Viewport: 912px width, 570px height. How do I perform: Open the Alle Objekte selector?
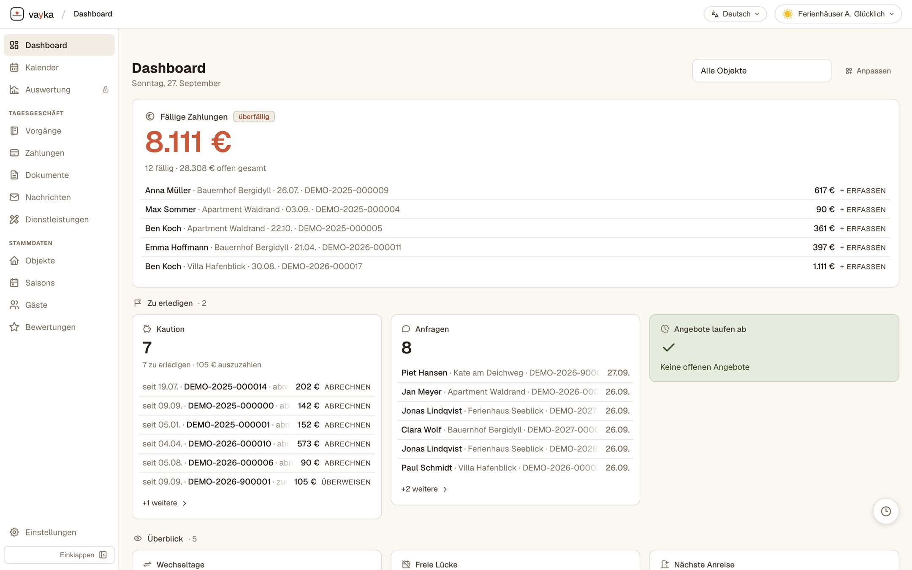pyautogui.click(x=762, y=71)
